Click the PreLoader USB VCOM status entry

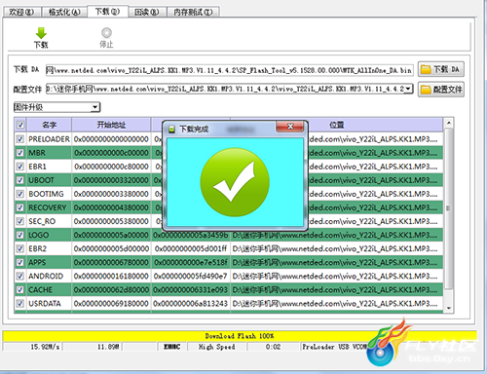[x=334, y=347]
